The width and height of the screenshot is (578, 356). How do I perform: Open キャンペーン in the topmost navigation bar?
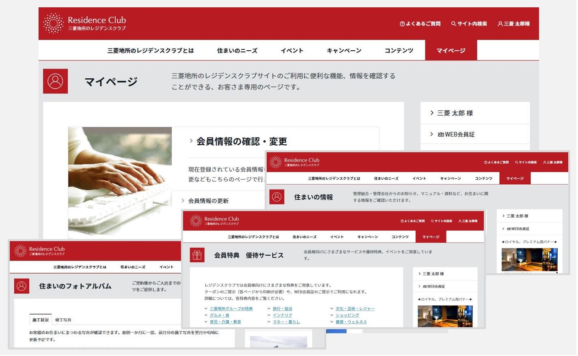coord(344,51)
